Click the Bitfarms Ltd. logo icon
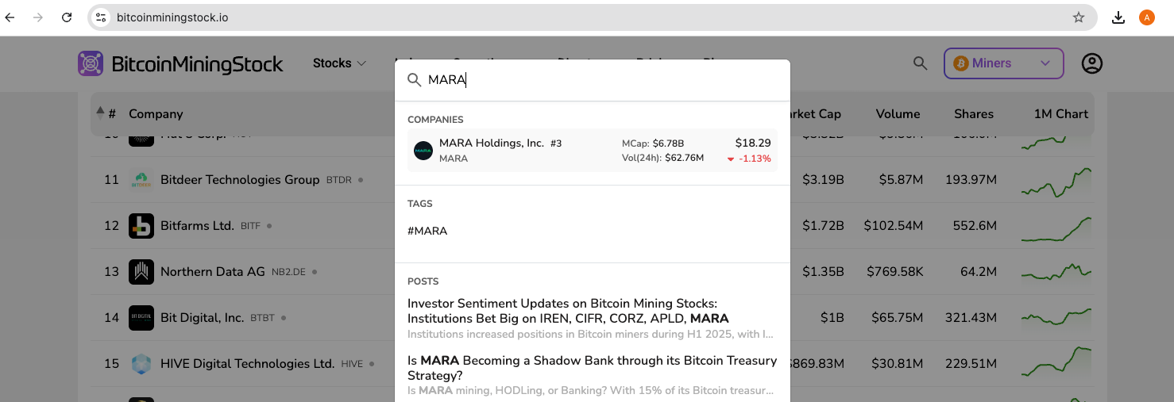 141,226
